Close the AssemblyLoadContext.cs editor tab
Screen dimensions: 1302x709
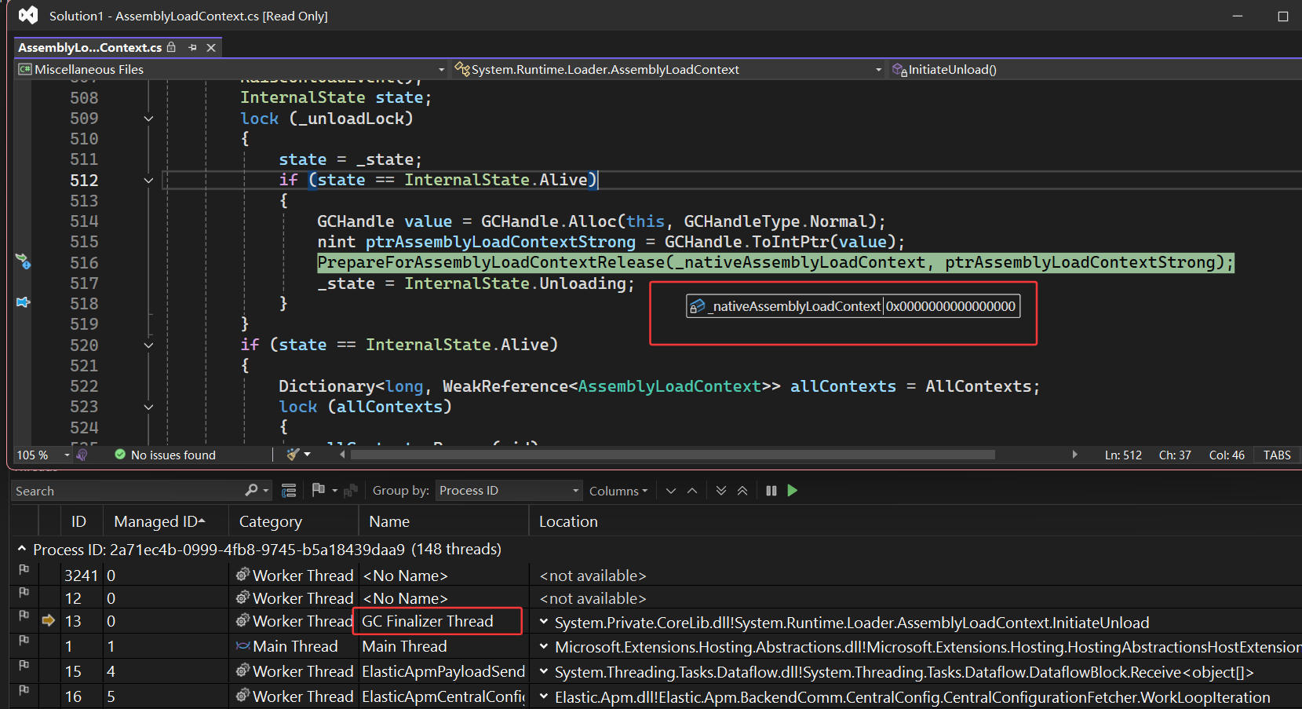(211, 48)
